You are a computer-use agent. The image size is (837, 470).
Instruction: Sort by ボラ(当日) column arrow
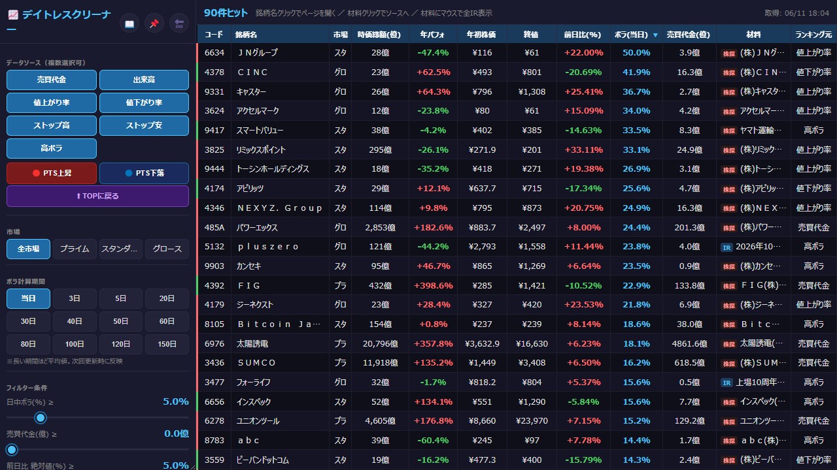coord(655,35)
